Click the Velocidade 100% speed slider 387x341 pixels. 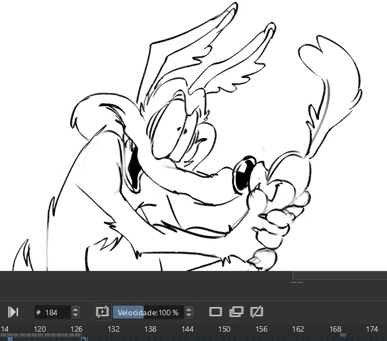148,313
